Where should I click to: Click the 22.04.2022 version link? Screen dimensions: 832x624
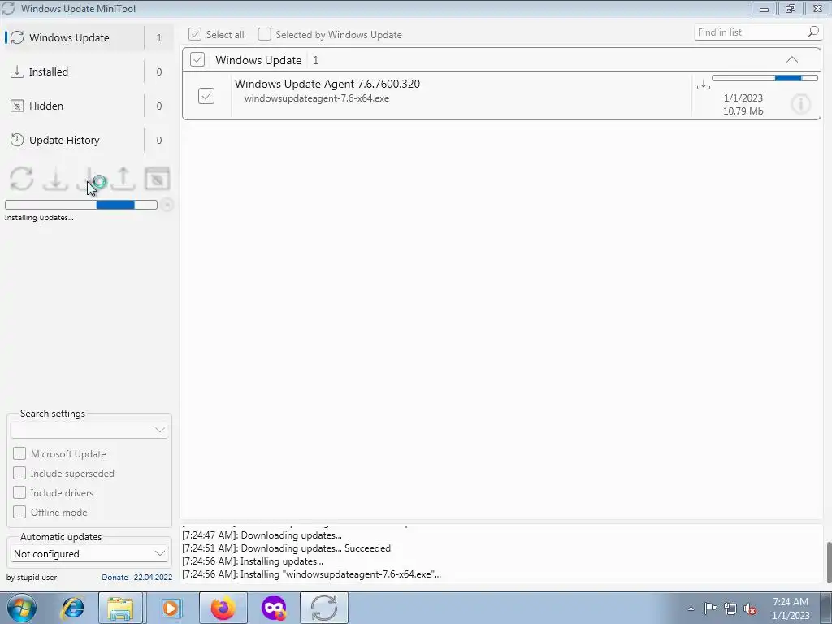coord(153,578)
